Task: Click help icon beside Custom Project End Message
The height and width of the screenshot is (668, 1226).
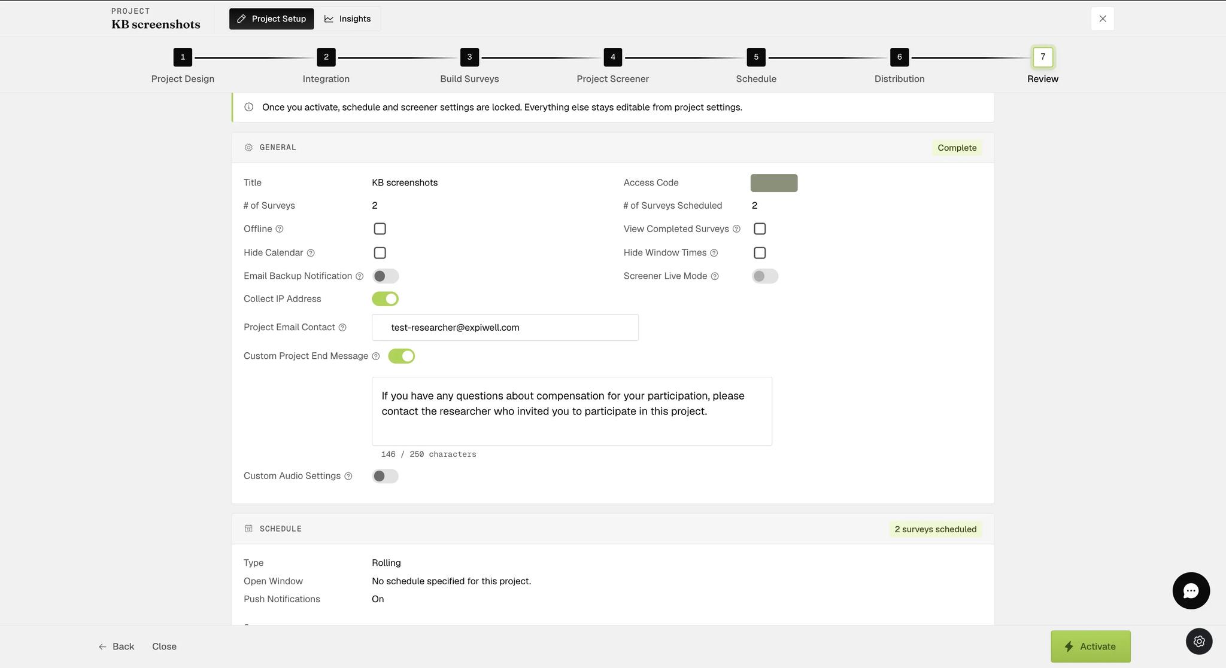Action: [376, 356]
